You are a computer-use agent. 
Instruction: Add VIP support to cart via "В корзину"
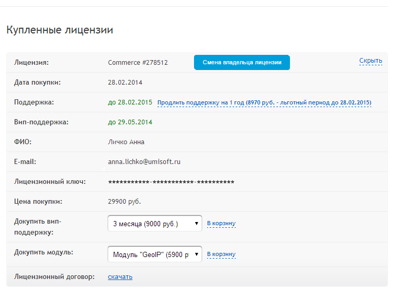tap(221, 224)
